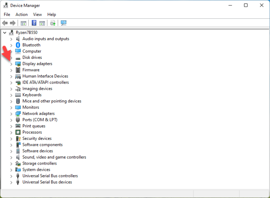Select the IDE ATA/ATAPI controllers label
Screen dimensions: 270x198
point(45,82)
